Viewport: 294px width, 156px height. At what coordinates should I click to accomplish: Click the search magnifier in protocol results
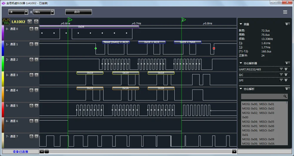point(285,96)
